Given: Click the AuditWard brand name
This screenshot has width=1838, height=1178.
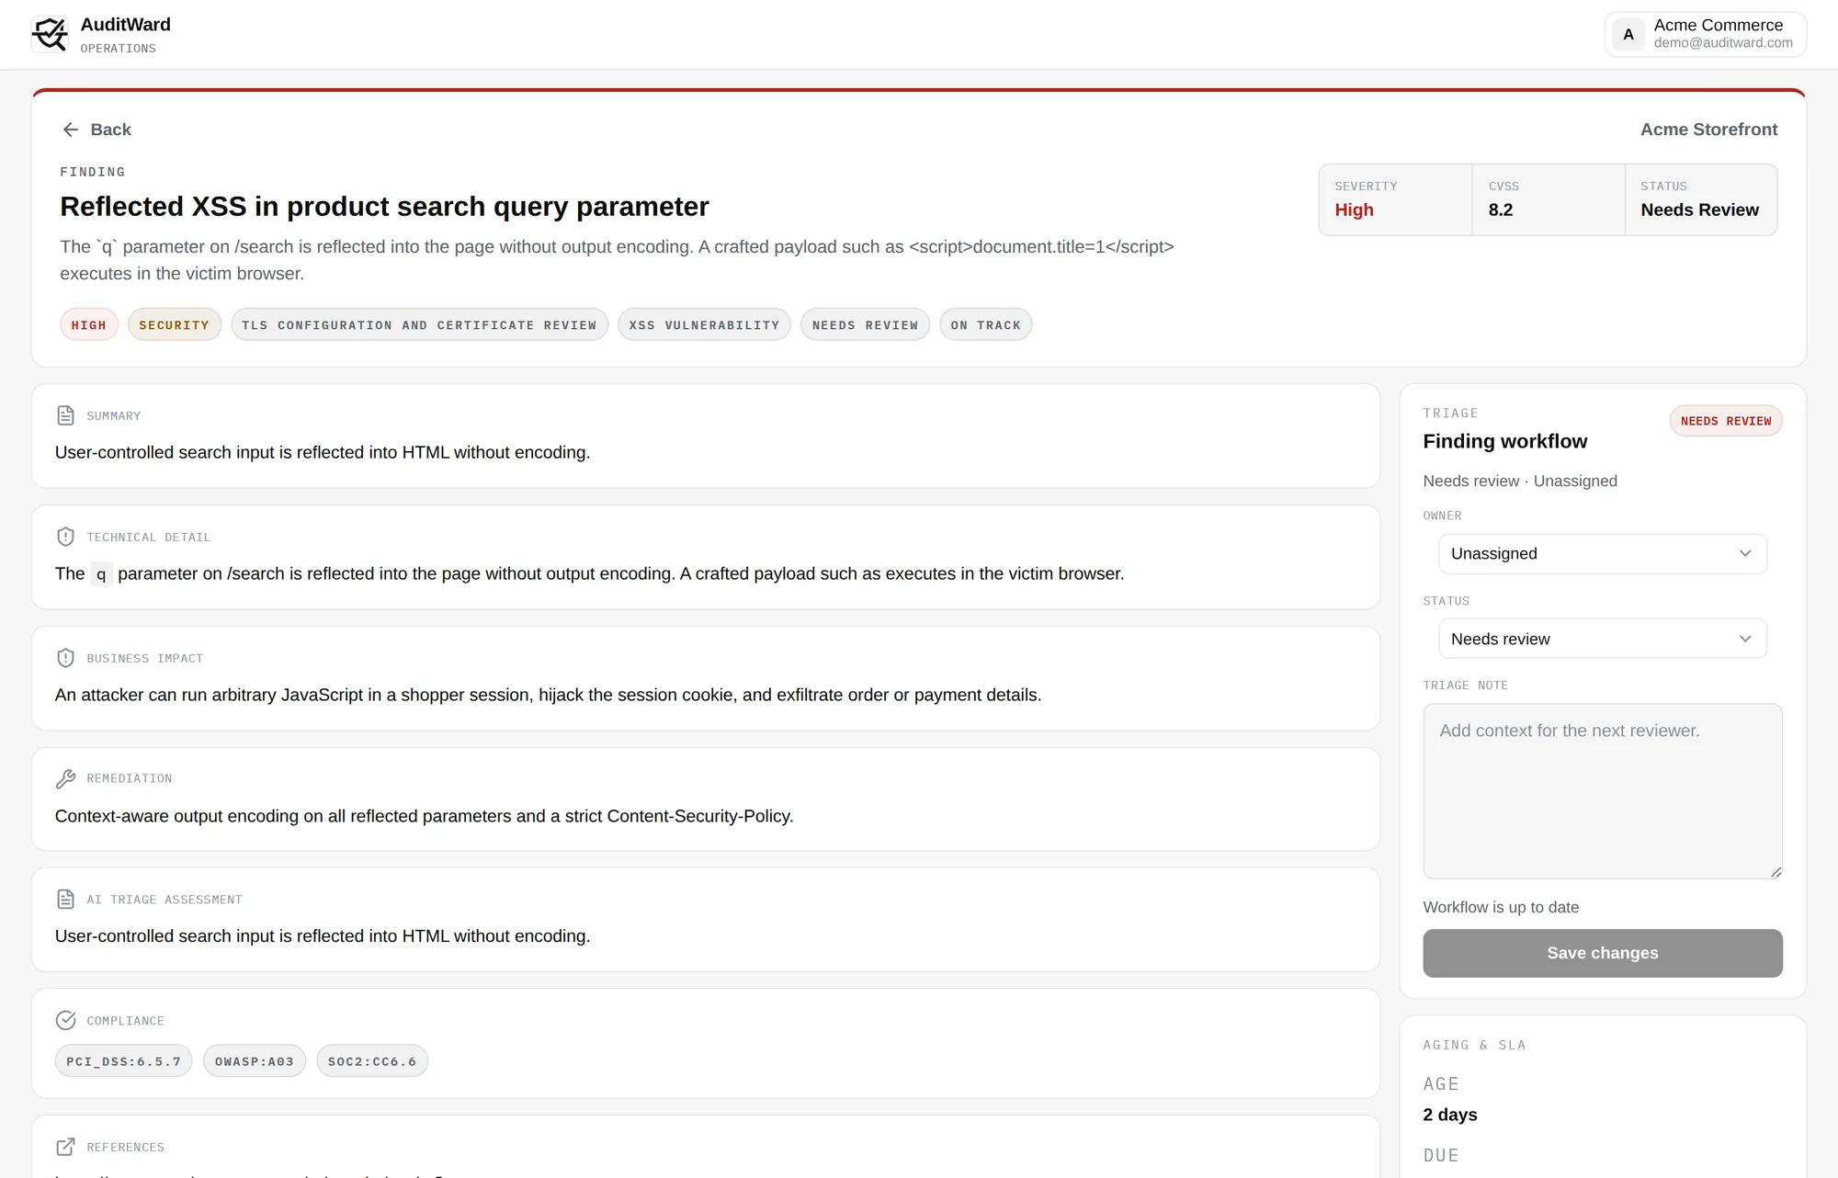Looking at the screenshot, I should 126,25.
